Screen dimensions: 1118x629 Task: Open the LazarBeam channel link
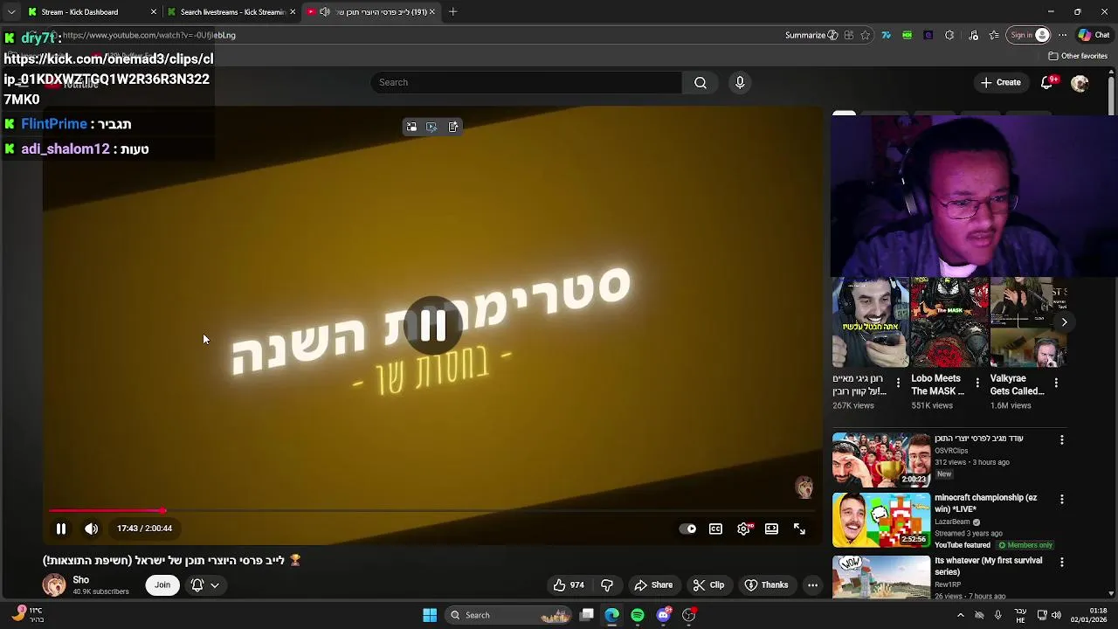click(x=954, y=522)
